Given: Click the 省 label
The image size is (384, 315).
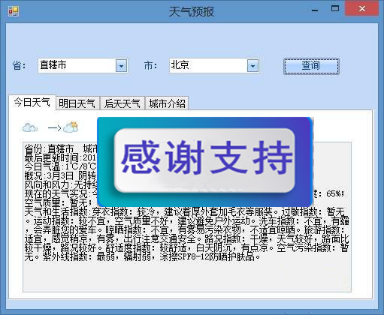Looking at the screenshot, I should pos(19,66).
